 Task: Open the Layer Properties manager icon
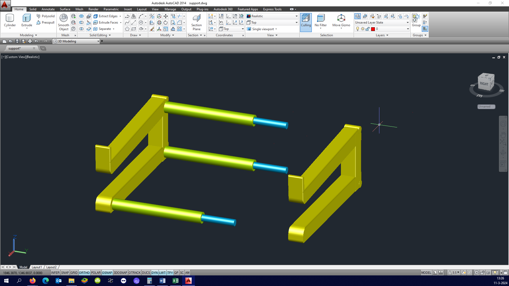358,16
